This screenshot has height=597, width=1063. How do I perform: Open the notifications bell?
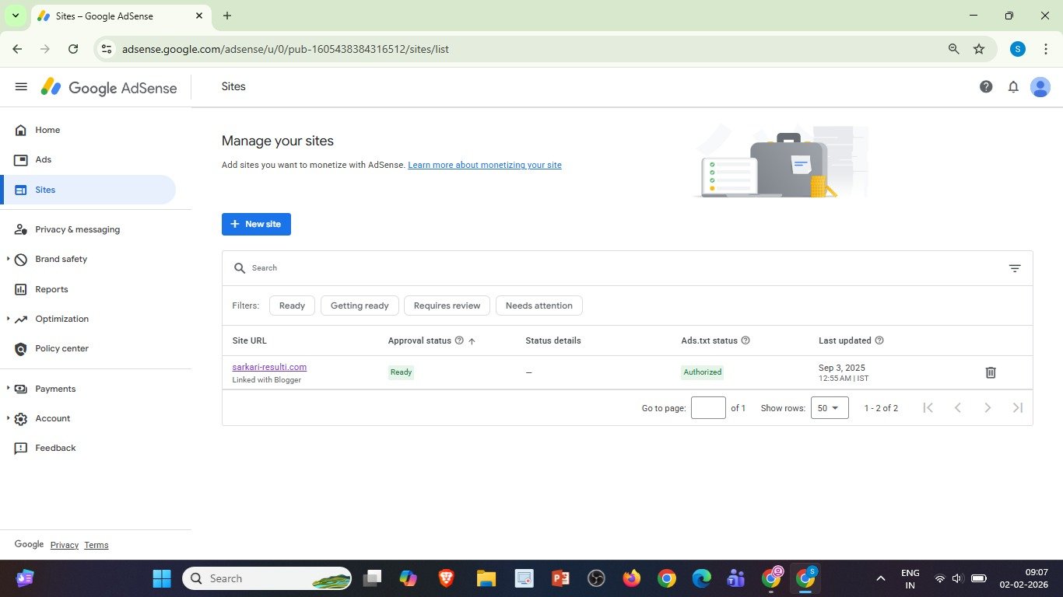[x=1013, y=87]
